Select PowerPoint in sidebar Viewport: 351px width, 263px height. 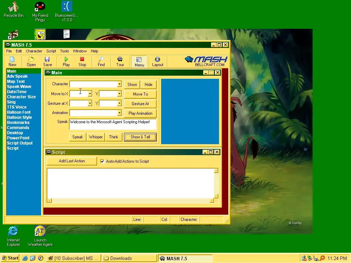(18, 138)
